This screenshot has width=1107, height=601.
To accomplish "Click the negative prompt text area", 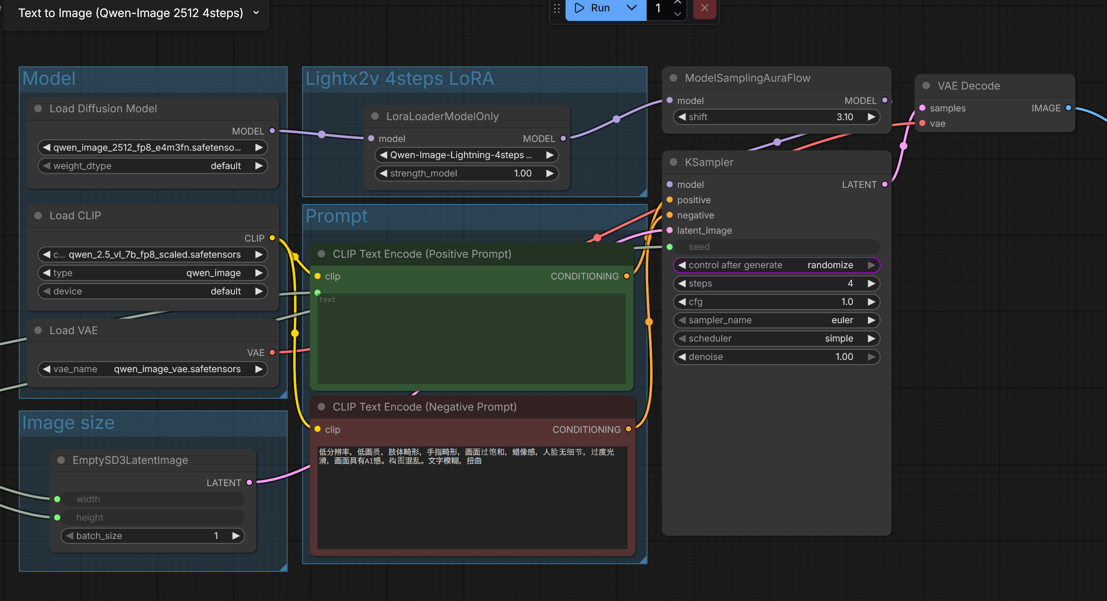I will 472,498.
